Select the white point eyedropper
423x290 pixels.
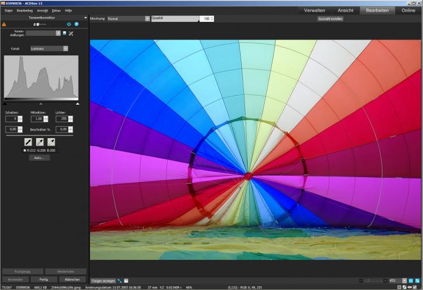click(x=51, y=142)
